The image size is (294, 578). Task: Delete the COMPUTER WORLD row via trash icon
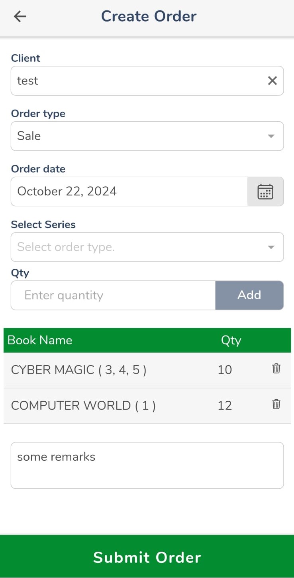(276, 404)
